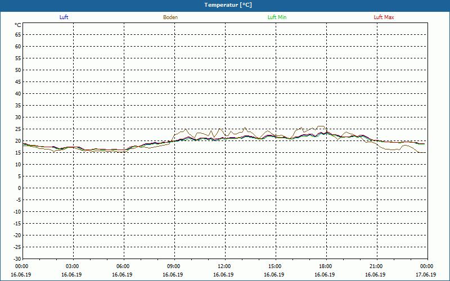Image resolution: width=450 pixels, height=281 pixels.
Task: Select the 30 y-axis value
Action: [x=18, y=117]
